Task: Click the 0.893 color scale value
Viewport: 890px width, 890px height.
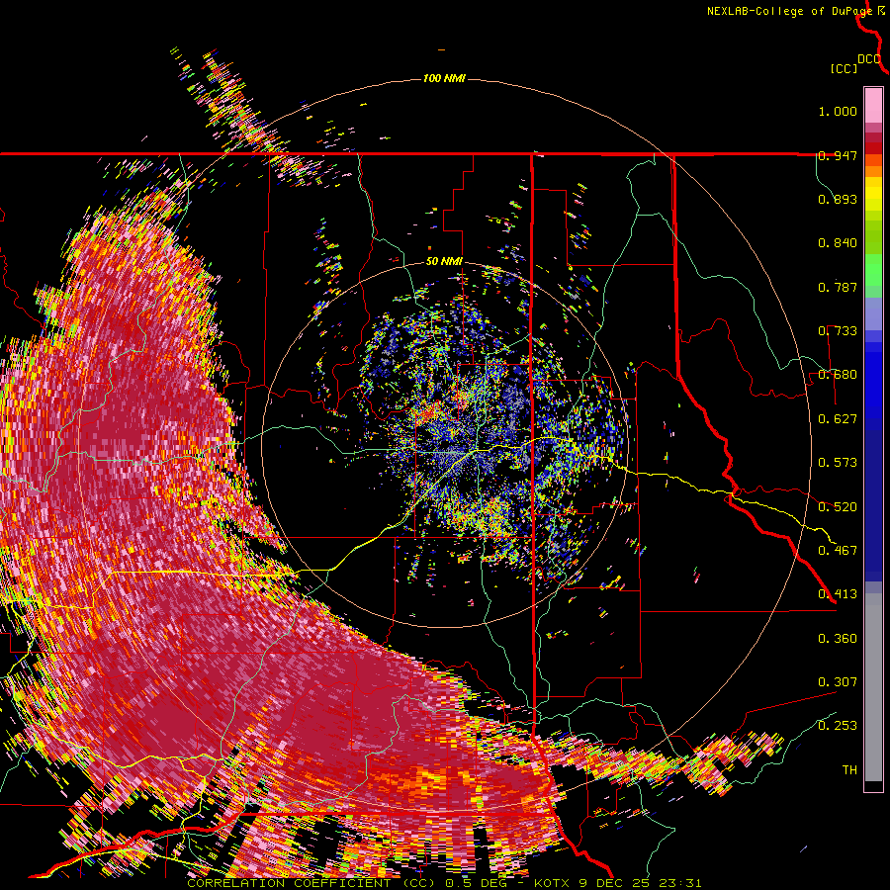Action: pyautogui.click(x=838, y=199)
